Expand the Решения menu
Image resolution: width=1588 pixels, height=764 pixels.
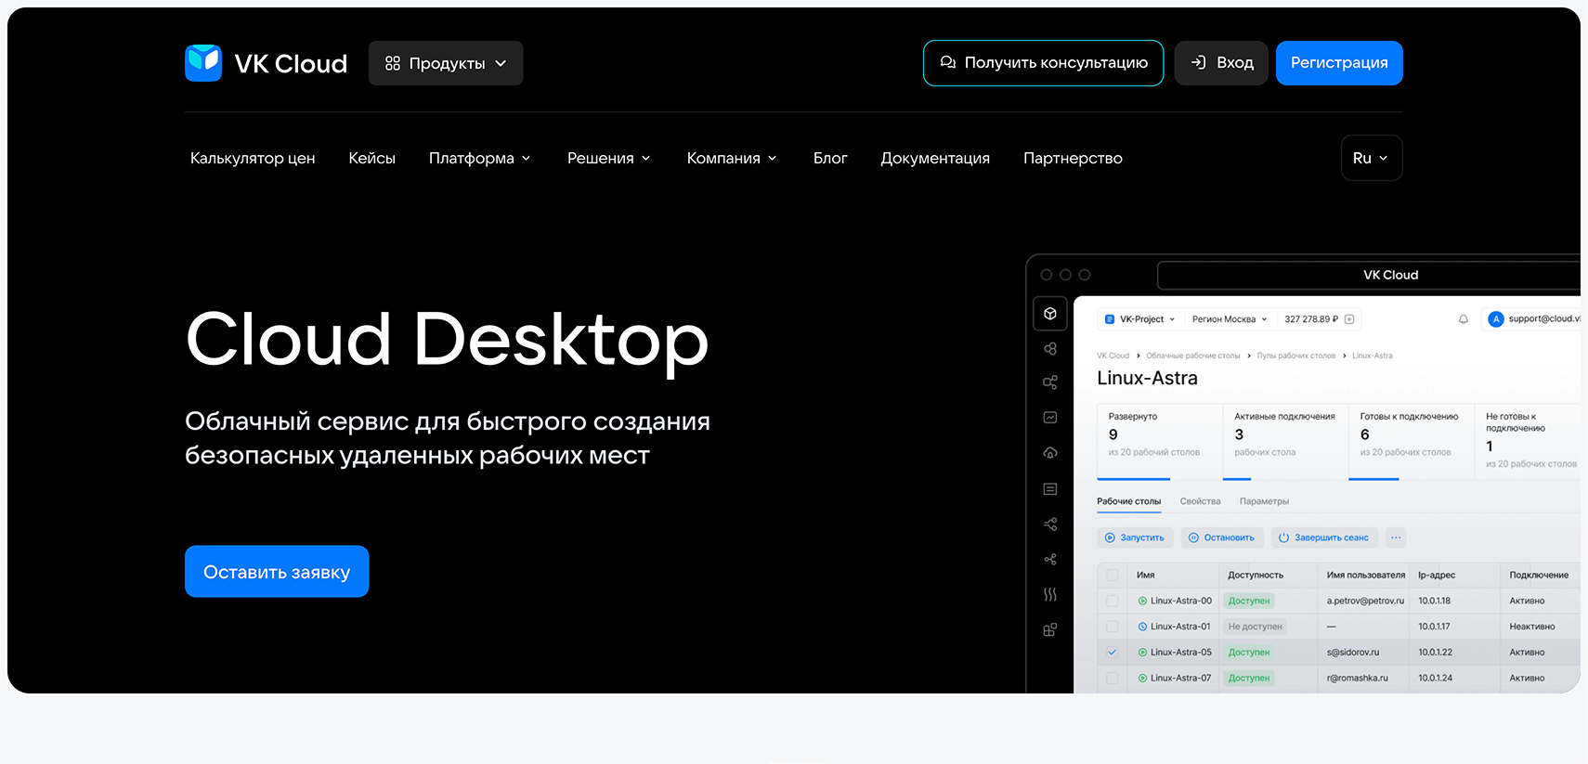[609, 159]
